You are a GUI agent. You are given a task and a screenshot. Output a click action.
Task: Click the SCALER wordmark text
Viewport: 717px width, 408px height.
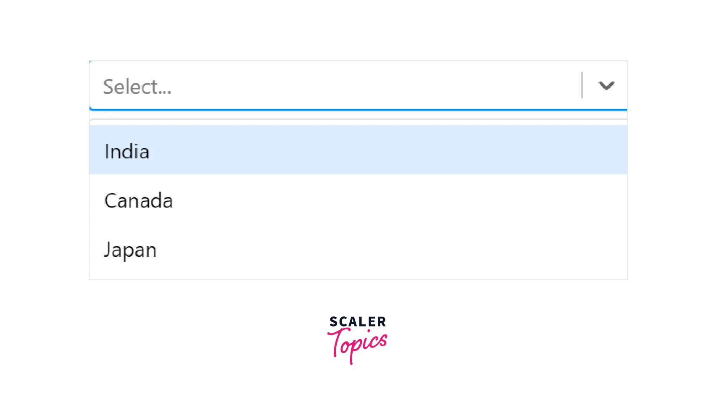357,323
